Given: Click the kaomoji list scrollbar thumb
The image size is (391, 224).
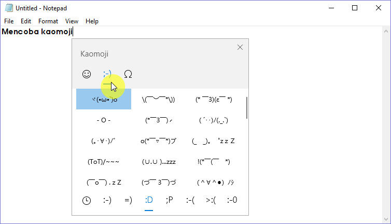Looking at the screenshot, I should click(x=247, y=108).
